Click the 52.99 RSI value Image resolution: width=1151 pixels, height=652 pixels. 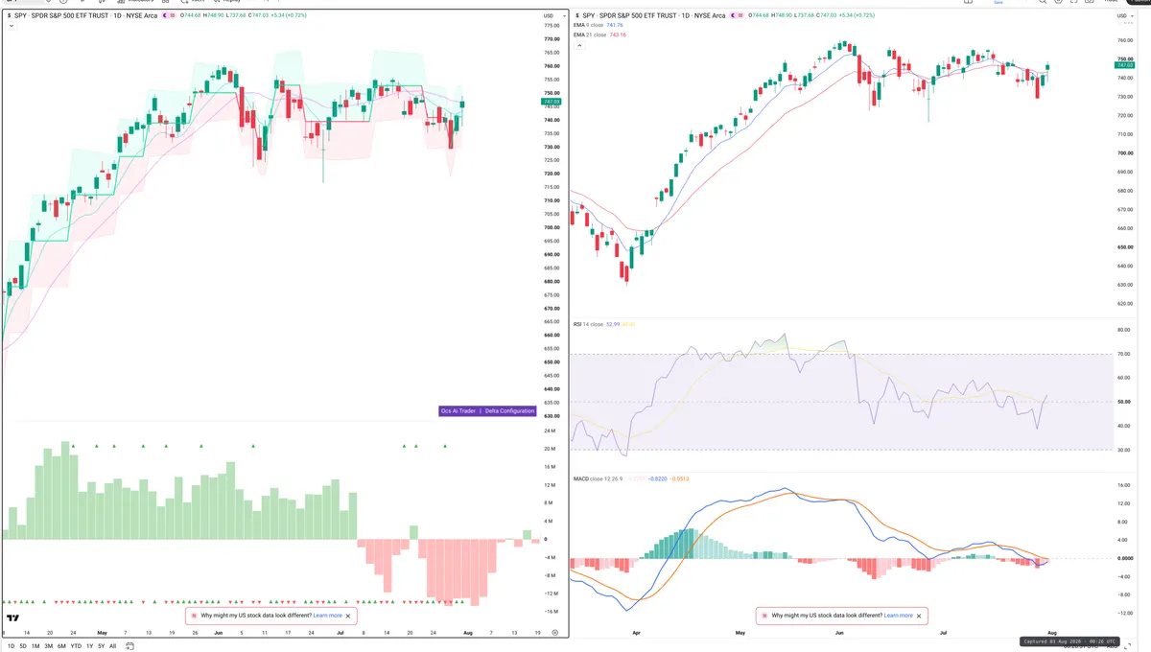tap(613, 325)
